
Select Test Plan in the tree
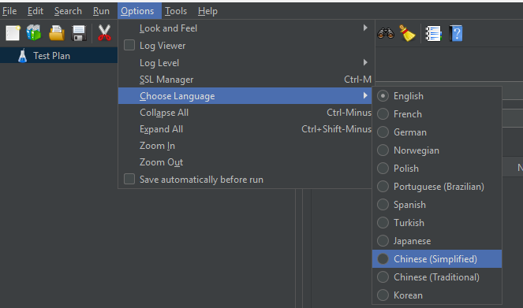[x=51, y=56]
